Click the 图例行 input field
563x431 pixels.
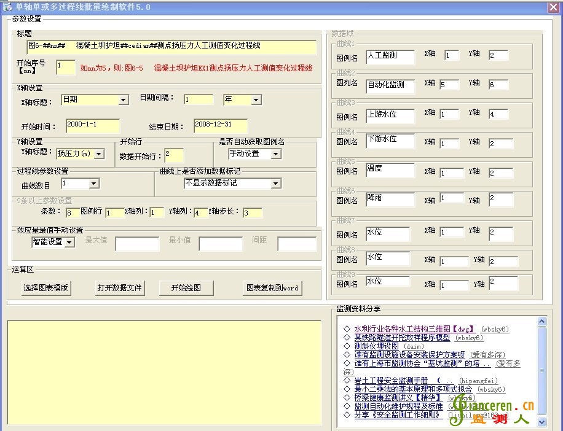pos(115,212)
